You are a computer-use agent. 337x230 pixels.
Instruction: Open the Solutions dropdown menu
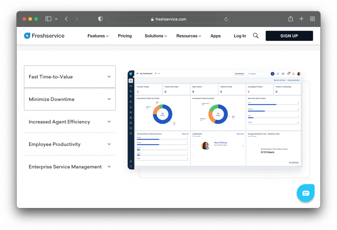pos(156,36)
